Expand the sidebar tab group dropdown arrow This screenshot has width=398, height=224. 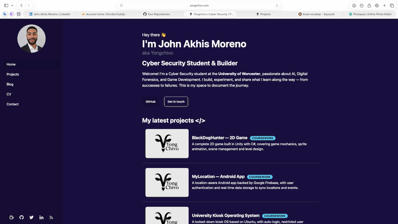12,5
